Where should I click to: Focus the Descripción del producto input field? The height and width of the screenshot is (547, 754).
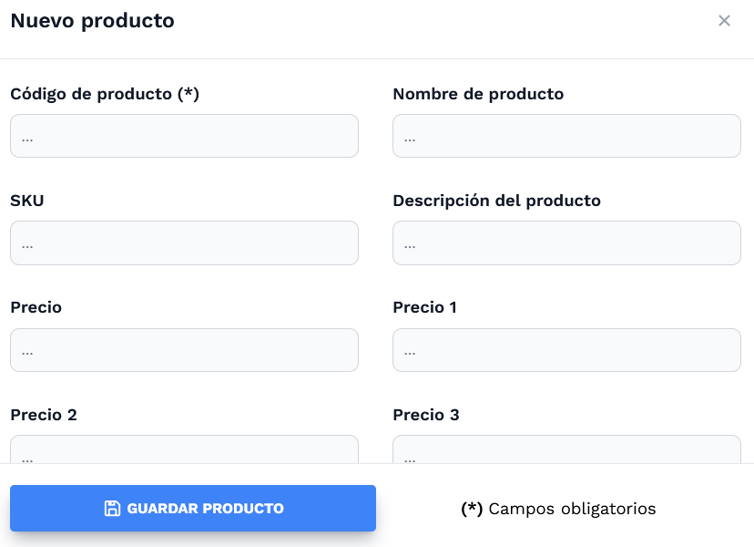point(566,243)
